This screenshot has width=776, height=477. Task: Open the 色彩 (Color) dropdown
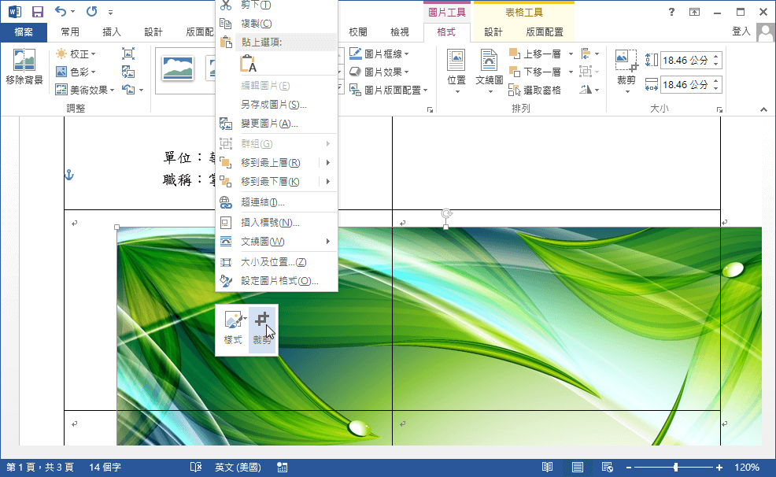[x=76, y=71]
